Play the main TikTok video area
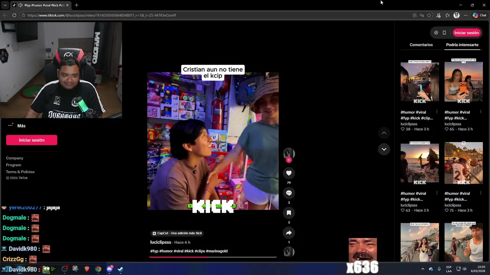Screen dimensions: 490x275 [213, 141]
